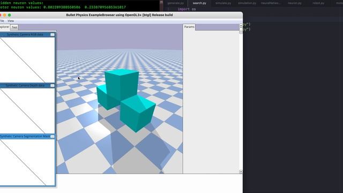Image resolution: width=343 pixels, height=193 pixels.
Task: Select the search.py editor tab
Action: coord(199,3)
